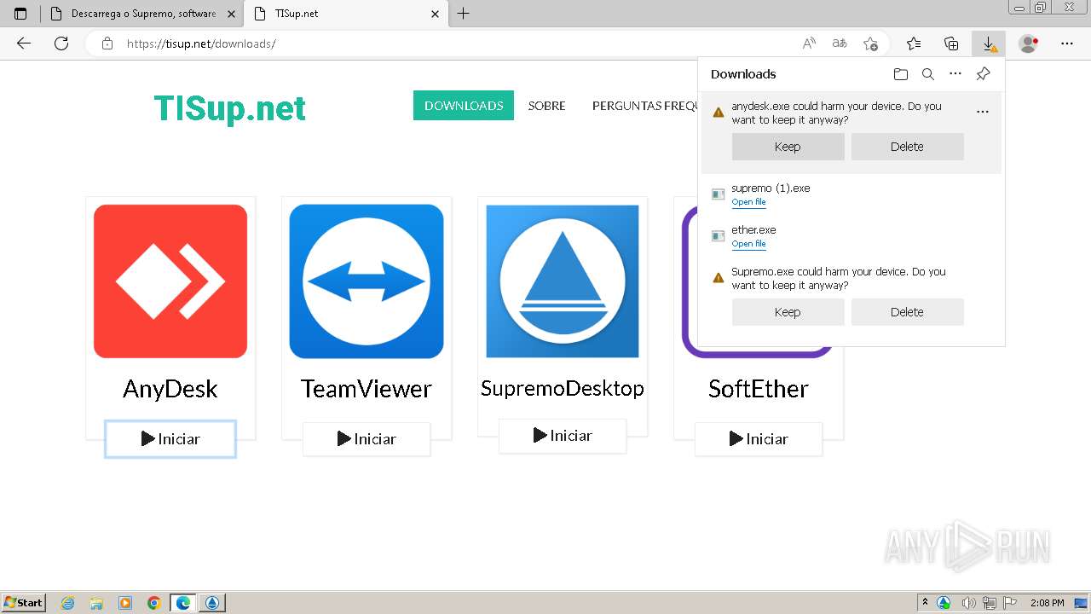Launch Chrome from taskbar
The height and width of the screenshot is (614, 1091).
point(154,603)
